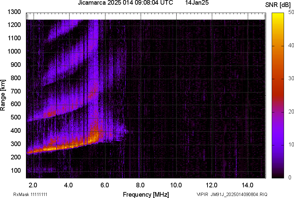The image size is (294, 198).
Task: Click the date label '14Jan25'
Action: pos(197,3)
